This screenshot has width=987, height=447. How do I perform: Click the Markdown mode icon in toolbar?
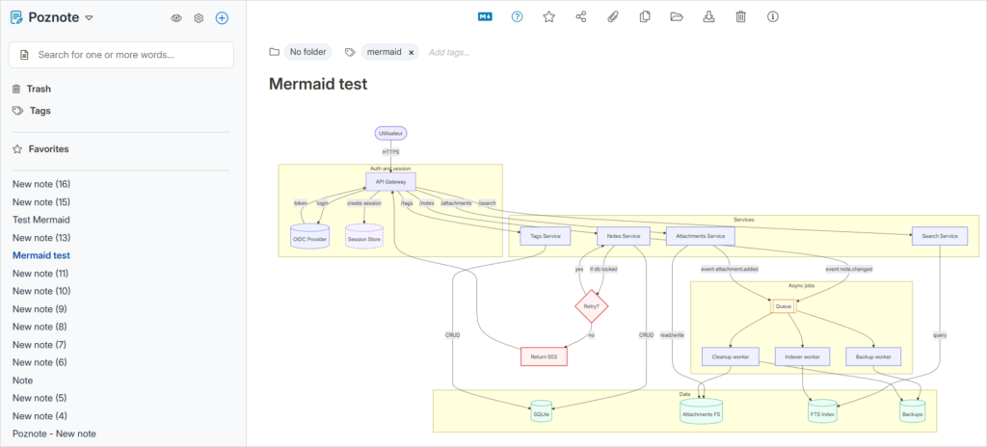(485, 16)
